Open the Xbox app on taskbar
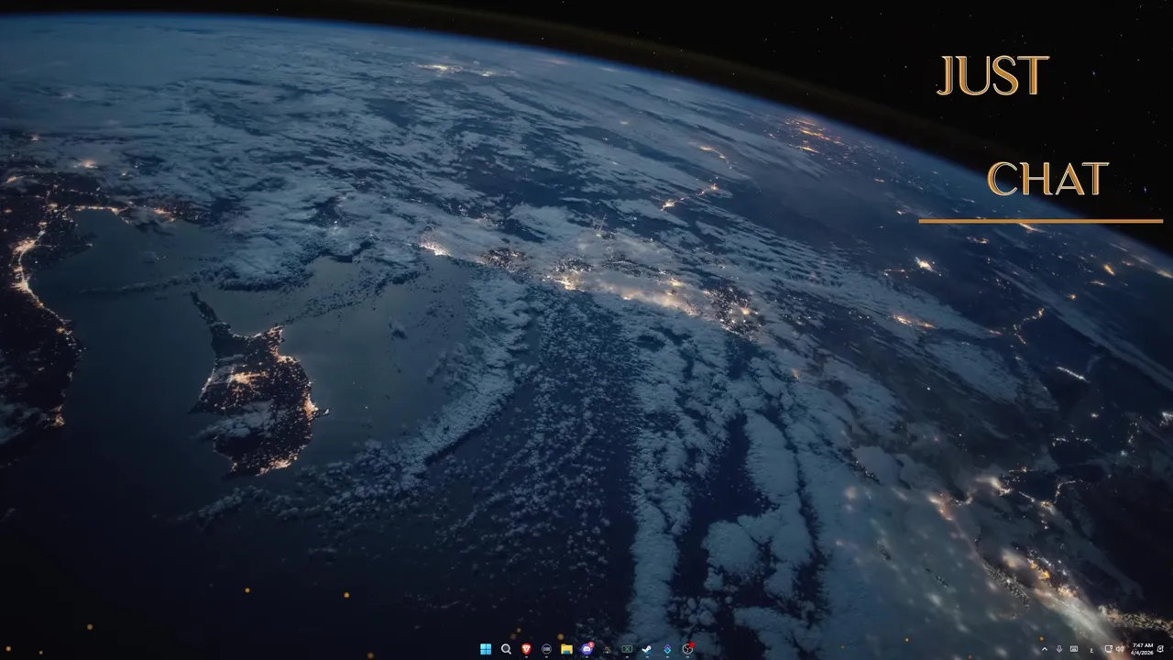 [x=627, y=649]
